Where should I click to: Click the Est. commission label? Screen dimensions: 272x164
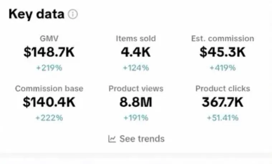(x=223, y=38)
